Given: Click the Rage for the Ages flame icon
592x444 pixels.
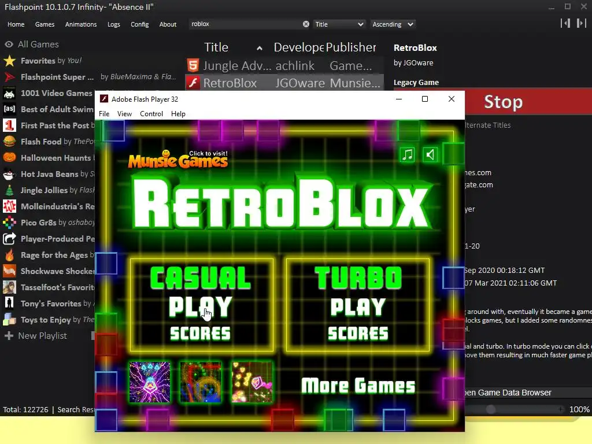Looking at the screenshot, I should pos(9,255).
